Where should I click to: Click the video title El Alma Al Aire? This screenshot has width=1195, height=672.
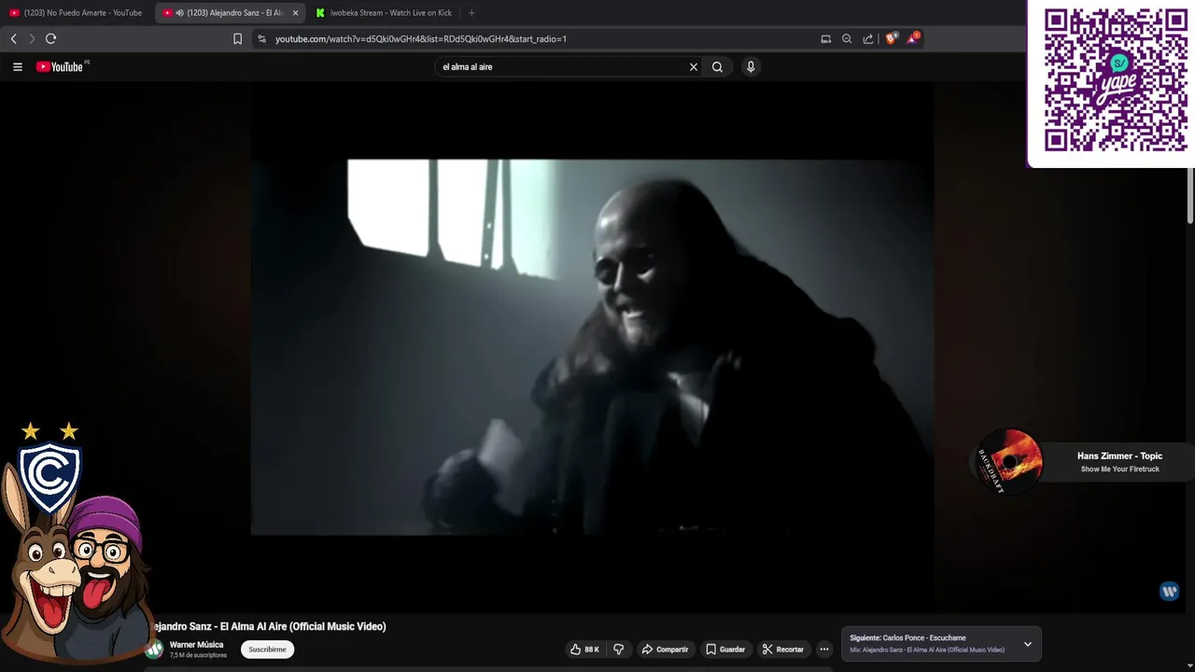point(268,626)
